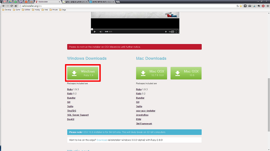Open the TinyTDS link
Screen dimensions: 270x151
72,111
